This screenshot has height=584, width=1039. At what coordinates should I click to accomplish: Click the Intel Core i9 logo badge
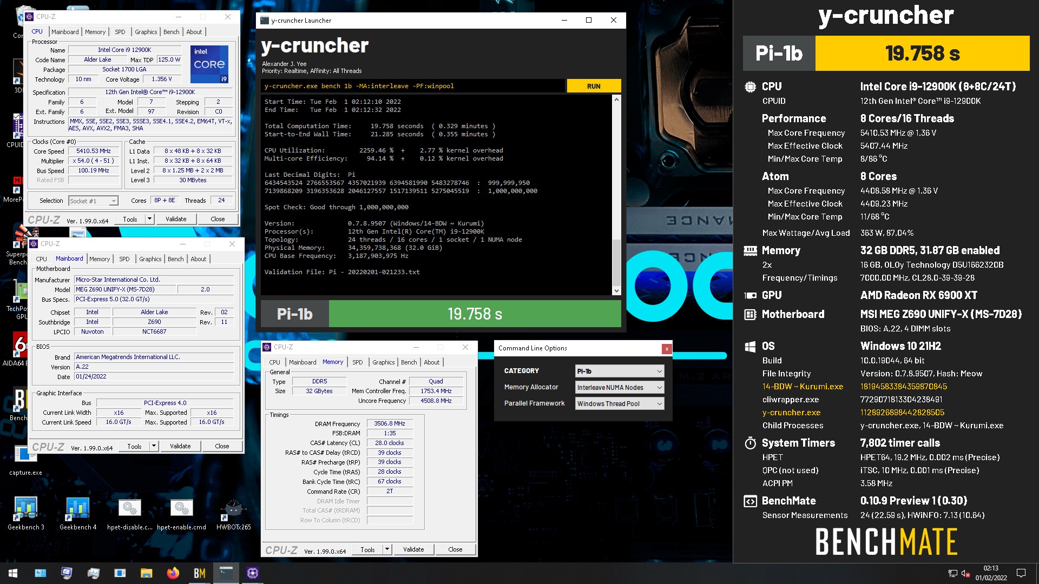209,64
